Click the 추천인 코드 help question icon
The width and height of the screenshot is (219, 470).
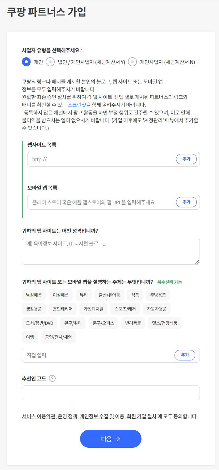pyautogui.click(x=52, y=378)
